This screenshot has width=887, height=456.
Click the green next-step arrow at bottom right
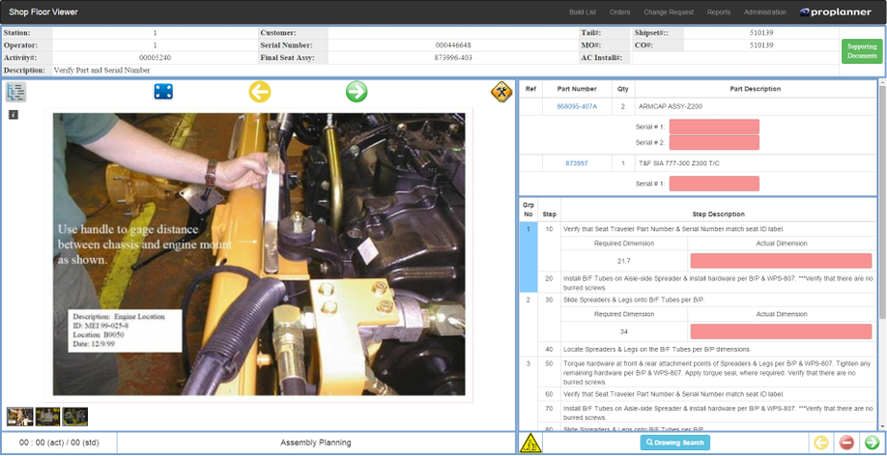pos(871,443)
